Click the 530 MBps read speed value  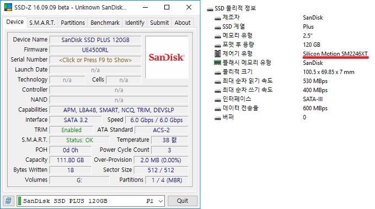315,81
